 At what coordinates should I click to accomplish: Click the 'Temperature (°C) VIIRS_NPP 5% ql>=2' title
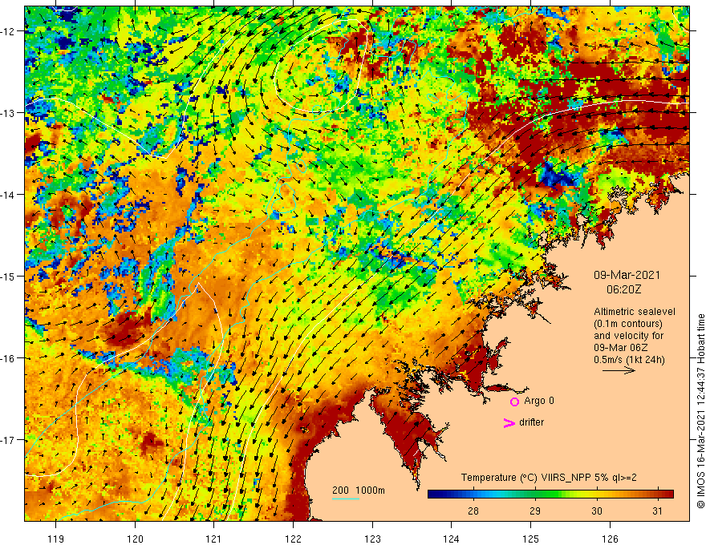549,478
